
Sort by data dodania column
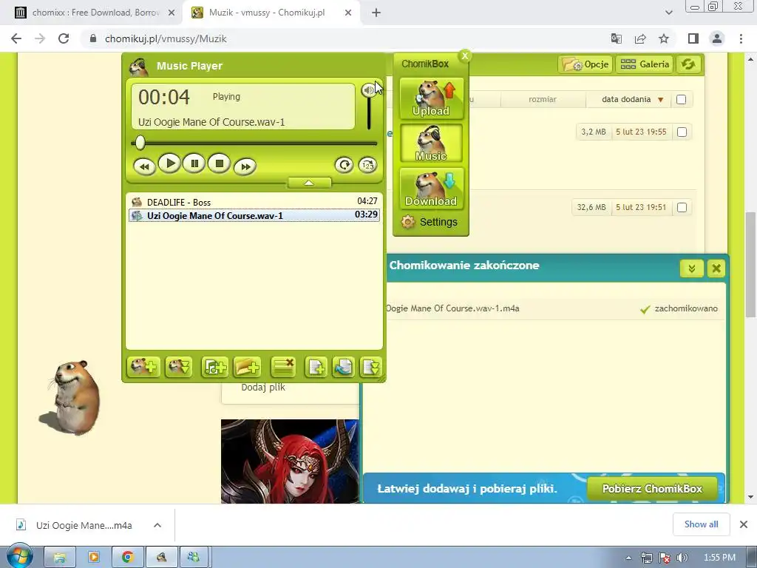[626, 99]
